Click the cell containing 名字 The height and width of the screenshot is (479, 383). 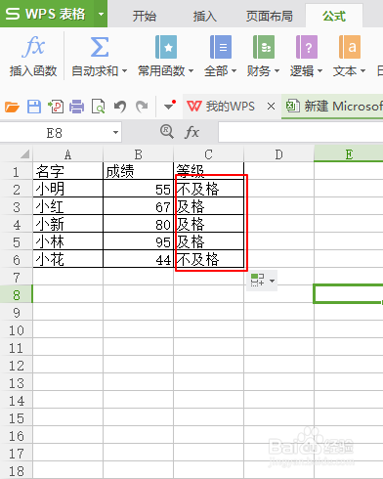click(67, 171)
